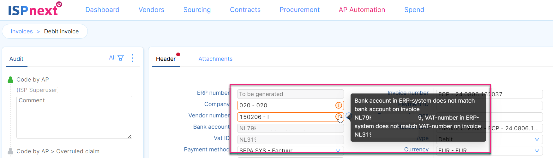Select the Header tab
The width and height of the screenshot is (553, 158).
pos(166,59)
